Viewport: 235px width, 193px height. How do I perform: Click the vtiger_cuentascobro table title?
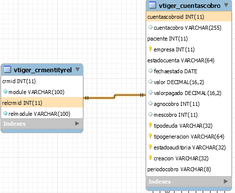(x=190, y=5)
